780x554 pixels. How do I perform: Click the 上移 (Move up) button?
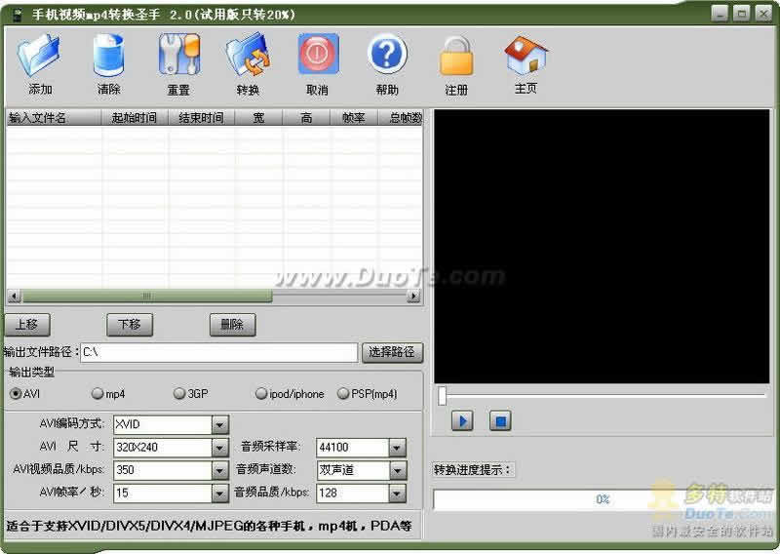pos(27,325)
